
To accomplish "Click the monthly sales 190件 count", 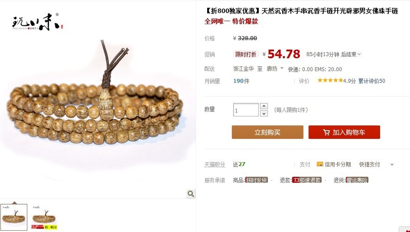I will [x=241, y=81].
